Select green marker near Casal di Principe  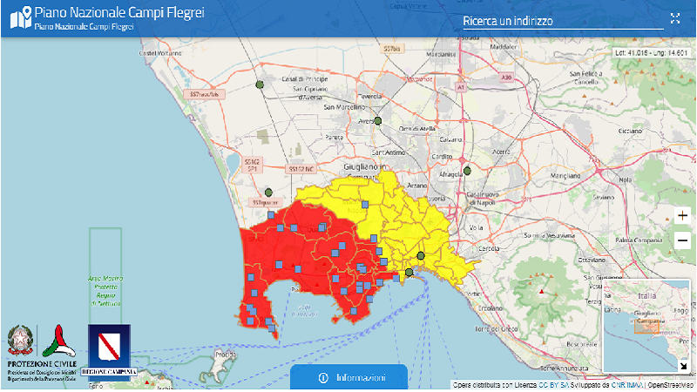pyautogui.click(x=259, y=84)
